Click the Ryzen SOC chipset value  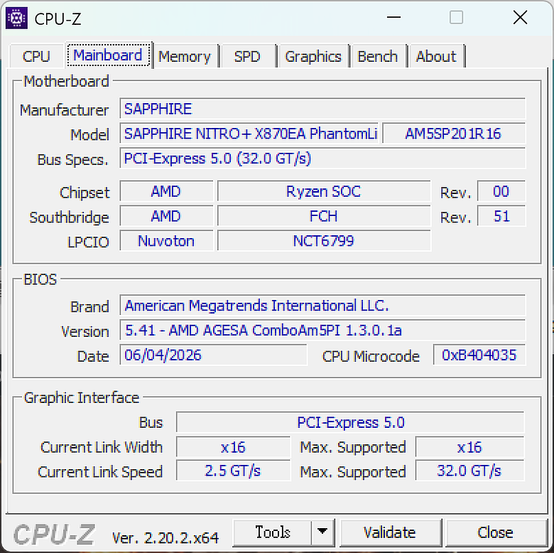324,192
